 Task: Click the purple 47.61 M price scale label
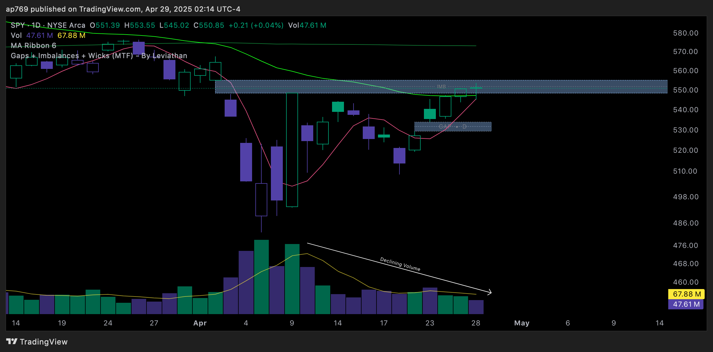click(x=686, y=304)
